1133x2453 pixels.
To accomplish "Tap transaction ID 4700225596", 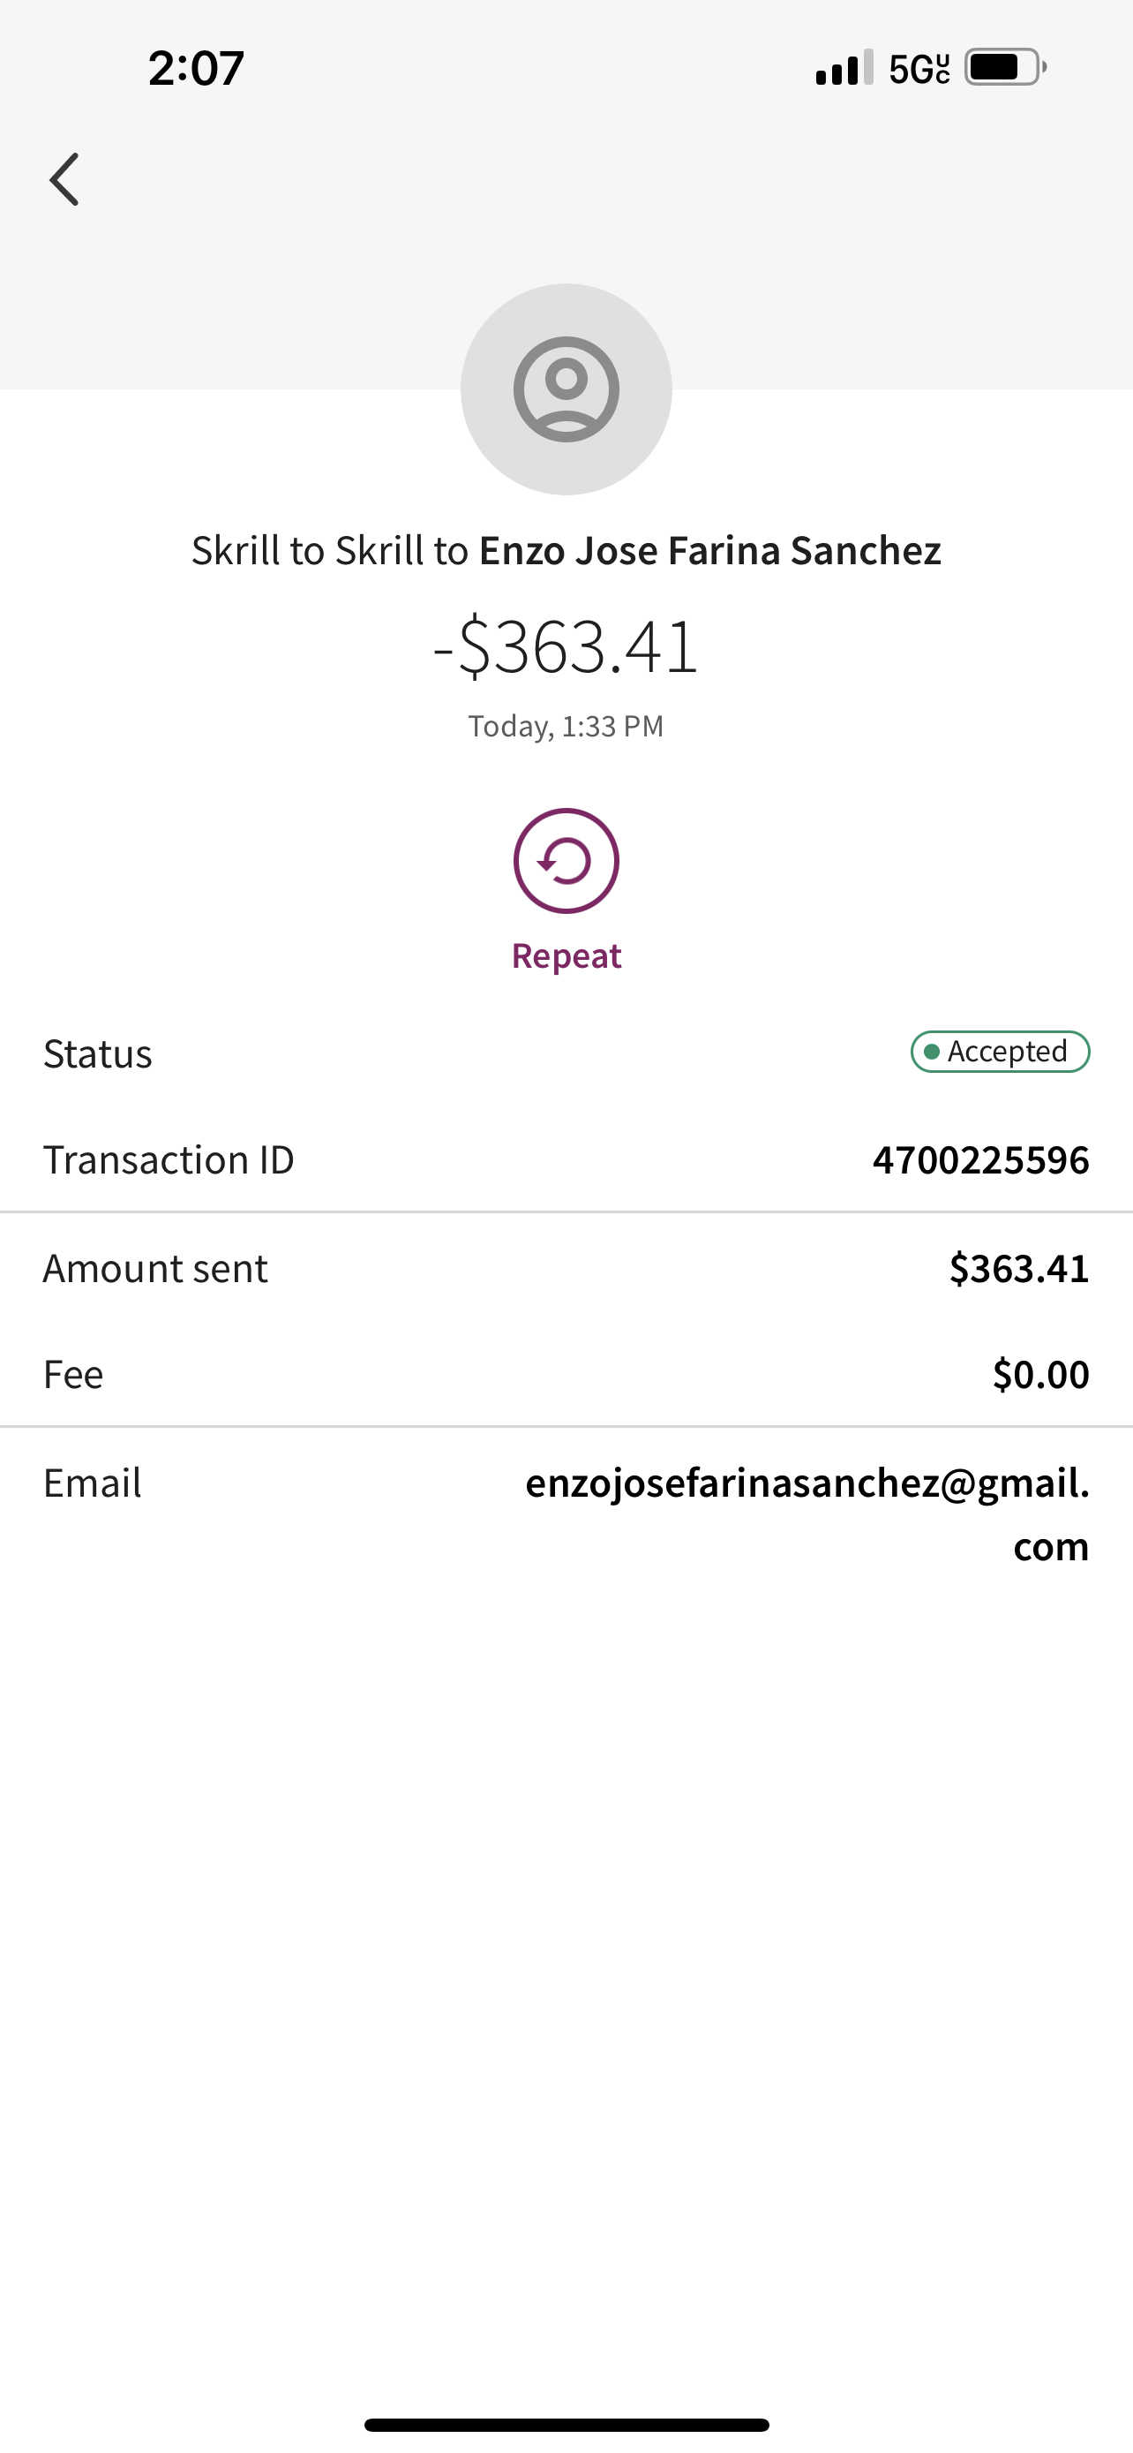I will tap(979, 1160).
